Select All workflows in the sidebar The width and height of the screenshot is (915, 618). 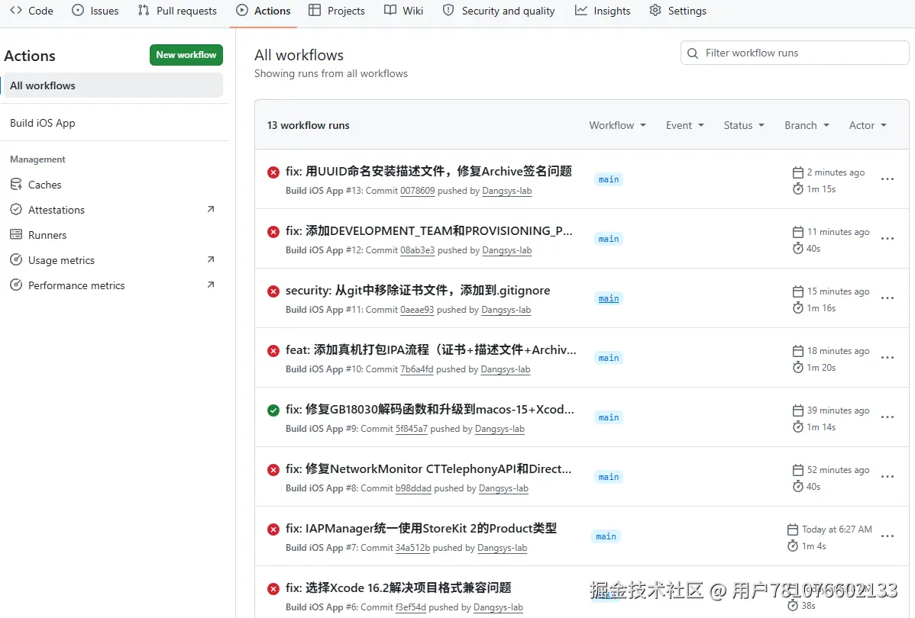[x=113, y=85]
